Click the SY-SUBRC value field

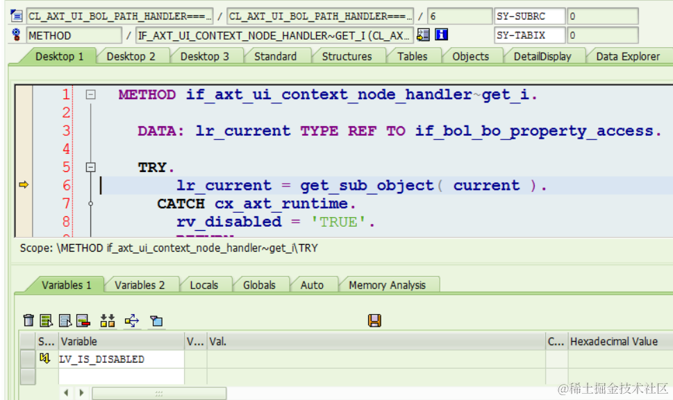[x=603, y=16]
